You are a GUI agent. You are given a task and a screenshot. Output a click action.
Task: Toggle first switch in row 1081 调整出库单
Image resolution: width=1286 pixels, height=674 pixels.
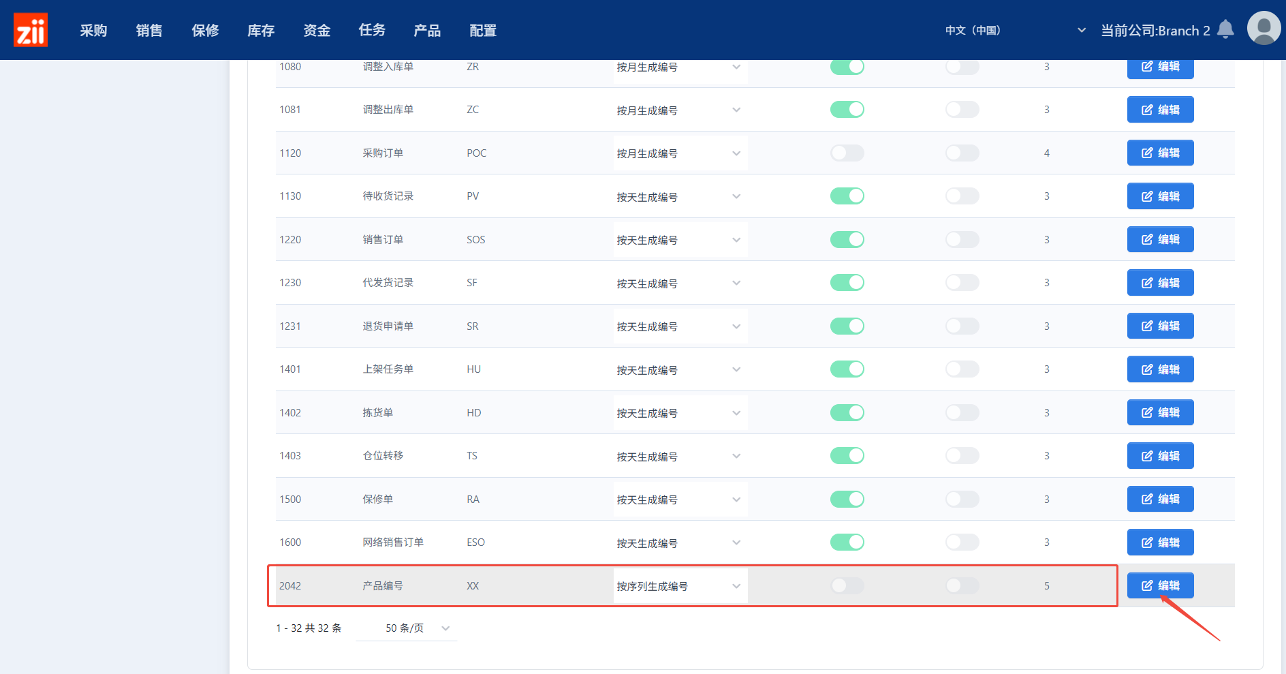847,110
